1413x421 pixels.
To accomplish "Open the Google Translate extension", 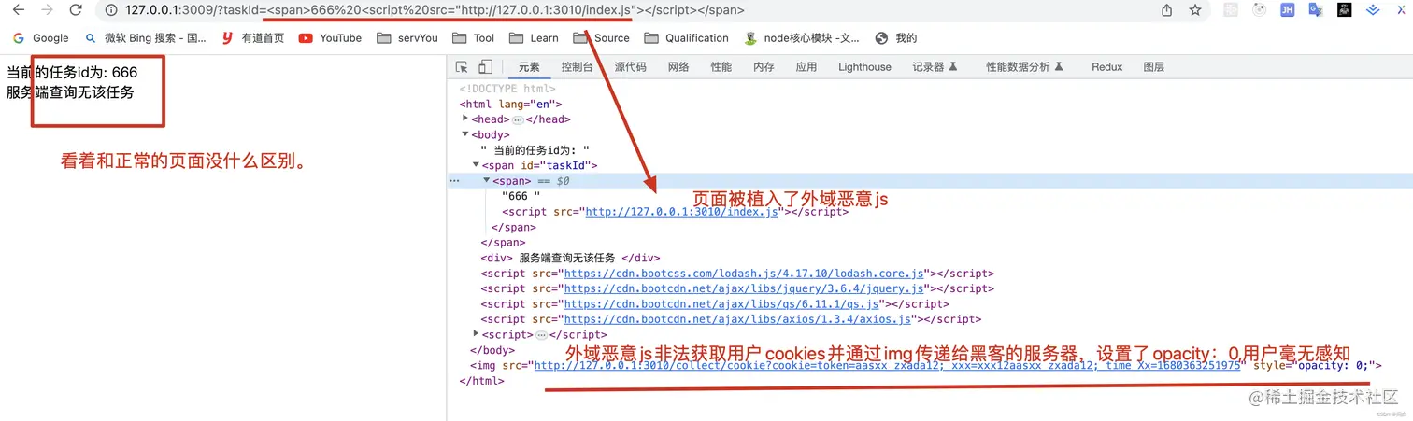I will click(1316, 10).
